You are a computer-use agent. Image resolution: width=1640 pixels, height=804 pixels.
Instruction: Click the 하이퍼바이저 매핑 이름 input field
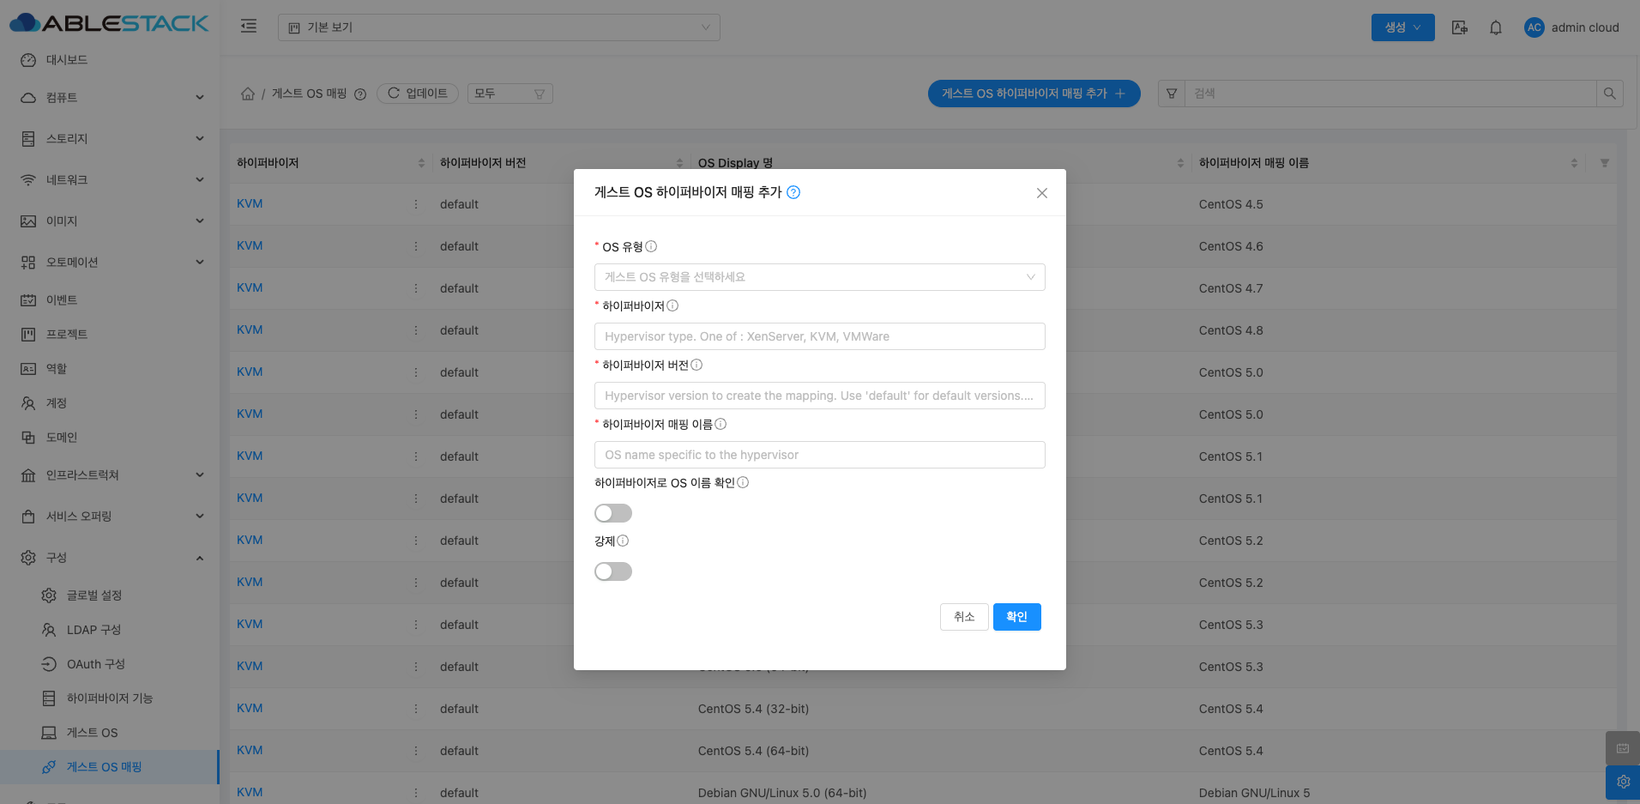[819, 455]
